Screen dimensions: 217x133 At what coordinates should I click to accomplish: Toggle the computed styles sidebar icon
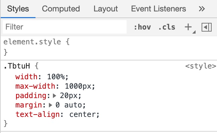pyautogui.click(x=207, y=27)
